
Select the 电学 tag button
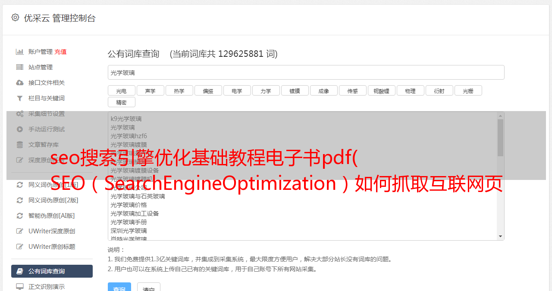pos(237,90)
